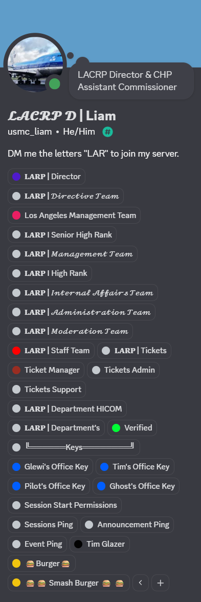Click the pink dot on Los Angeles Management Team

(x=16, y=216)
